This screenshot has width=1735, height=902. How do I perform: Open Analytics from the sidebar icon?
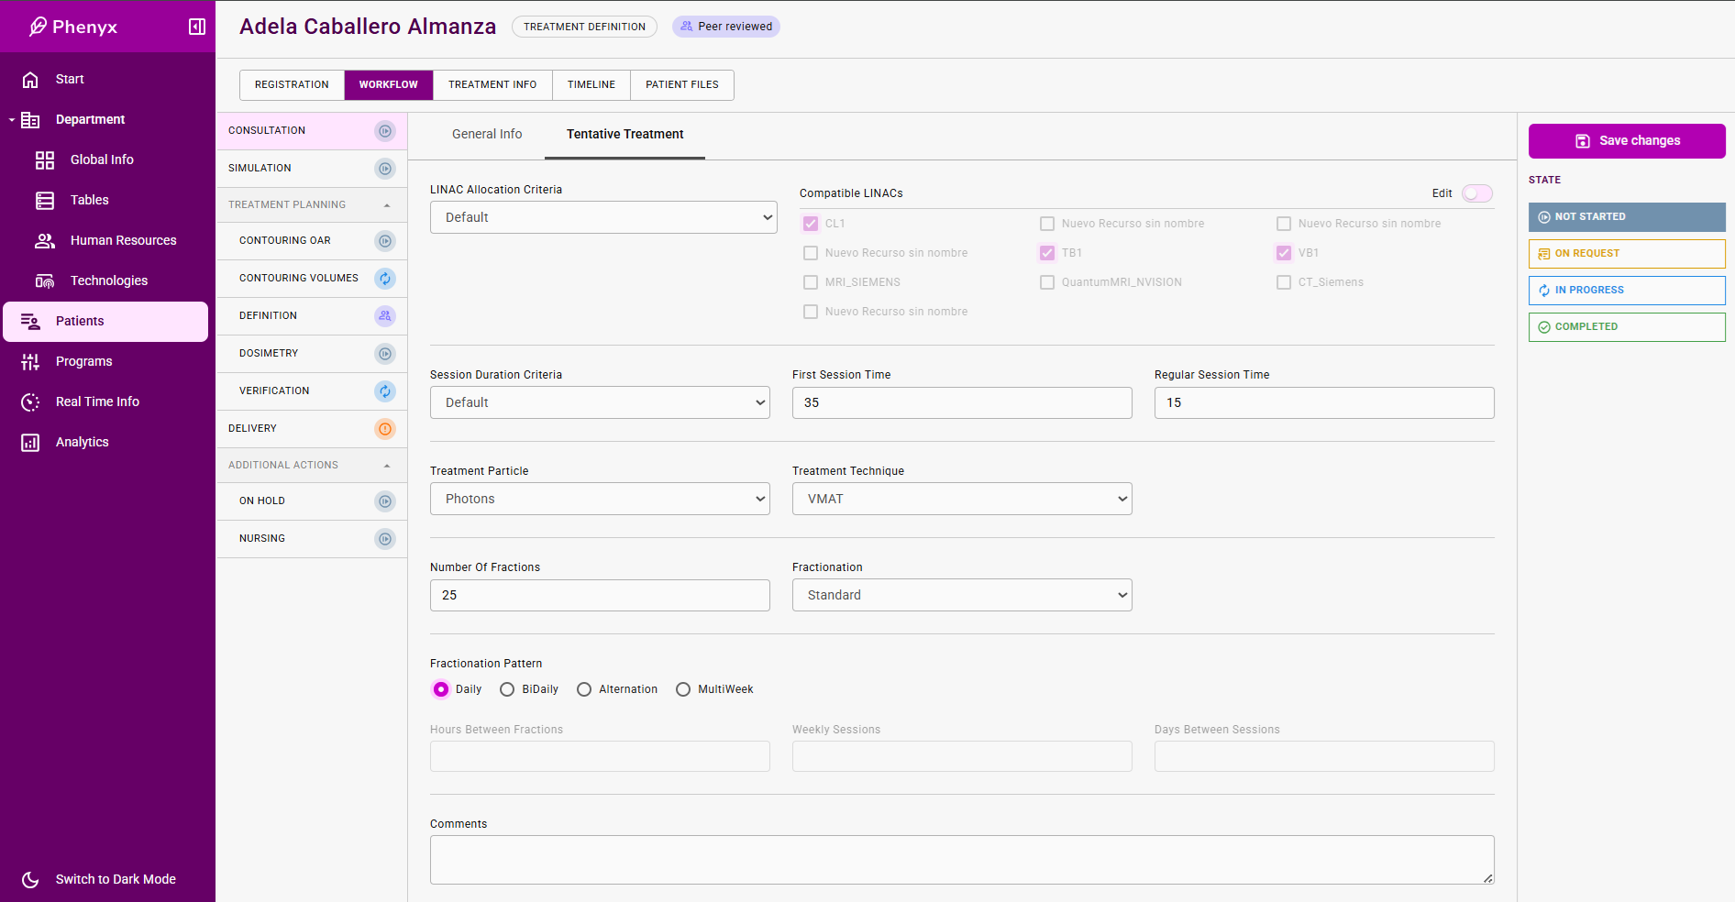coord(30,443)
